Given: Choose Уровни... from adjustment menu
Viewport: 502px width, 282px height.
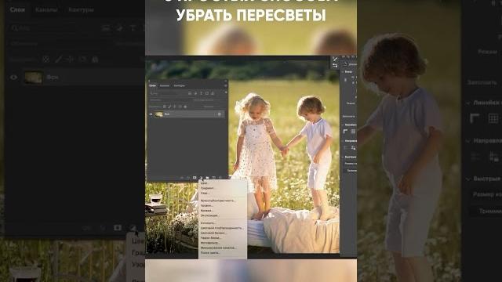Looking at the screenshot, I should click(x=207, y=205).
